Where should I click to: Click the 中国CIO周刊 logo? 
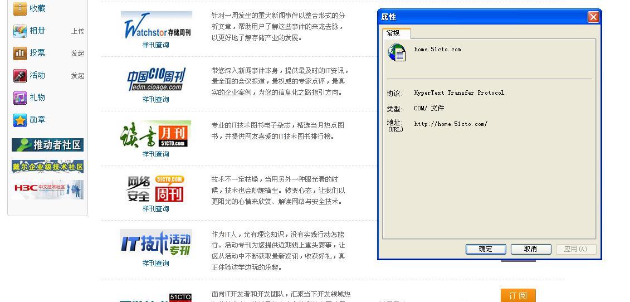click(x=157, y=79)
